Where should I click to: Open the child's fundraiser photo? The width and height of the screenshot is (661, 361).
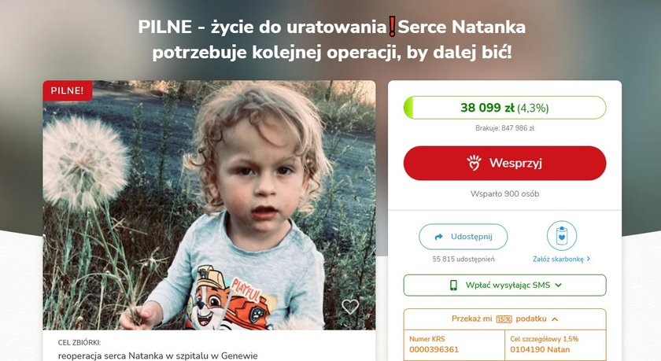209,205
